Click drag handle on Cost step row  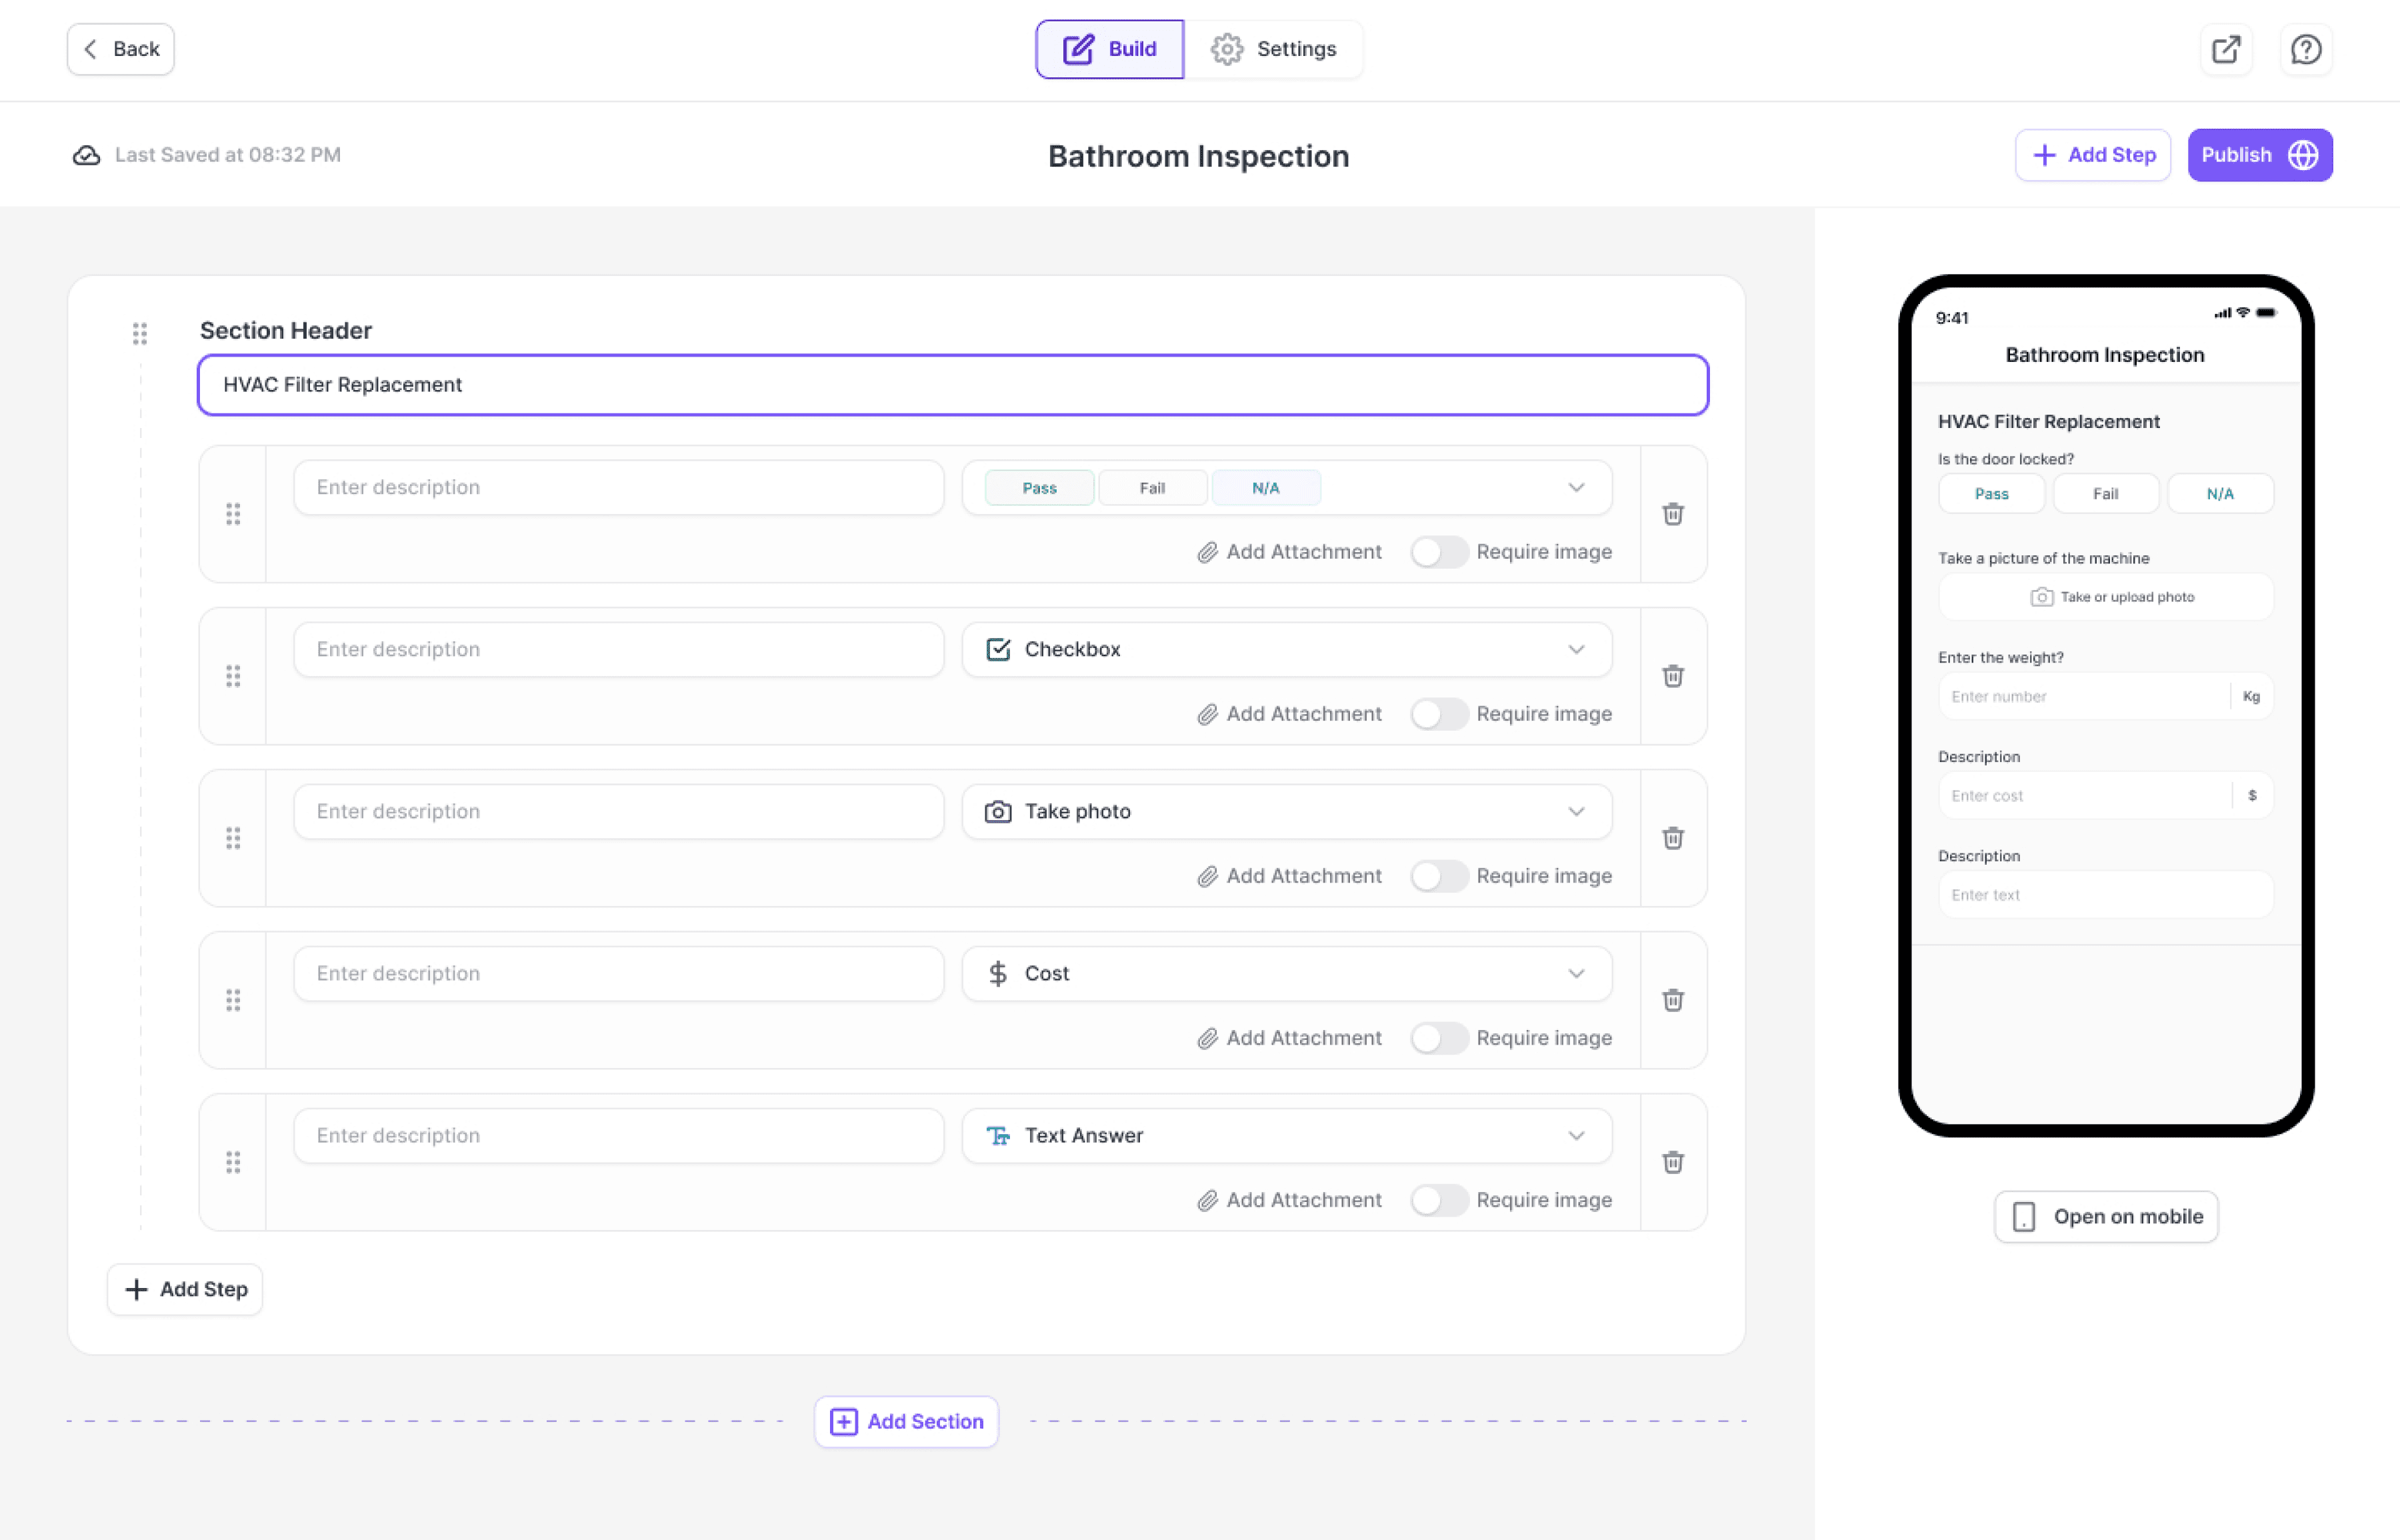233,1000
